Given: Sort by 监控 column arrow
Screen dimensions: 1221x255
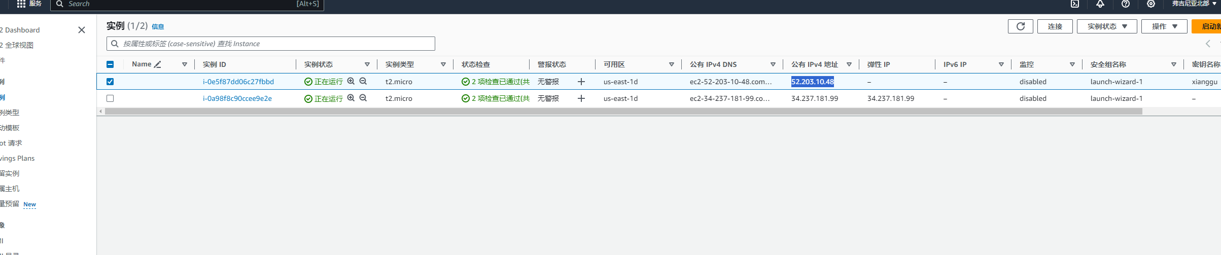Looking at the screenshot, I should pos(1072,64).
